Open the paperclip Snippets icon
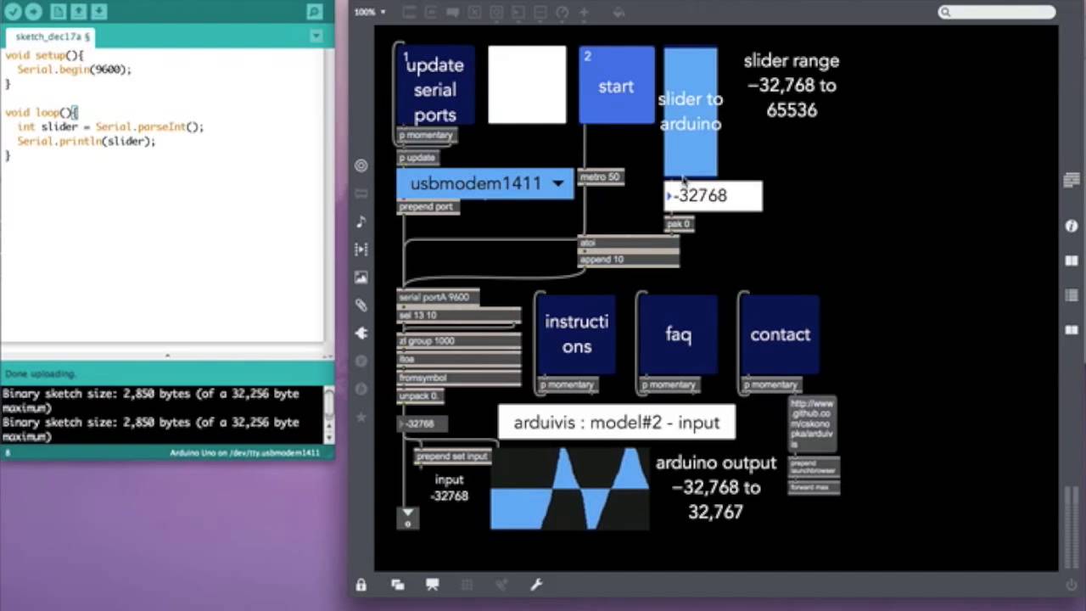Viewport: 1086px width, 611px height. point(361,305)
